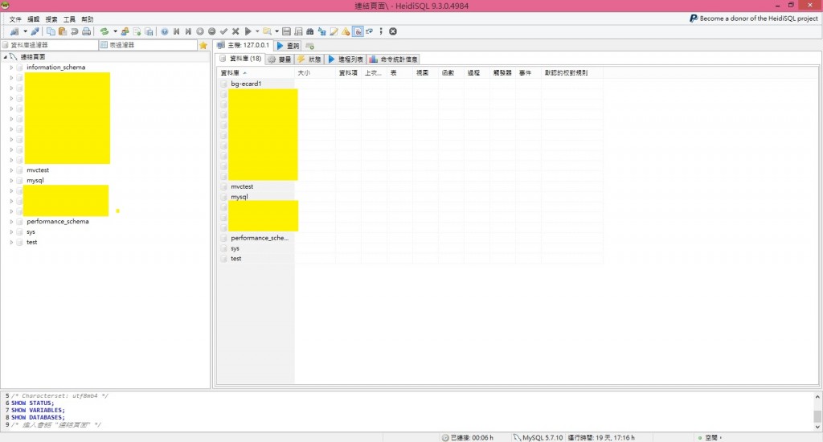Image resolution: width=823 pixels, height=442 pixels.
Task: Click the post changes checkmark icon
Action: tap(223, 31)
